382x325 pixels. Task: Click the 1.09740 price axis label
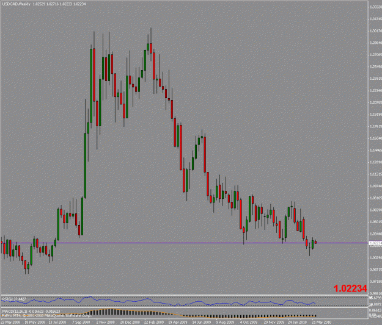pos(376,186)
